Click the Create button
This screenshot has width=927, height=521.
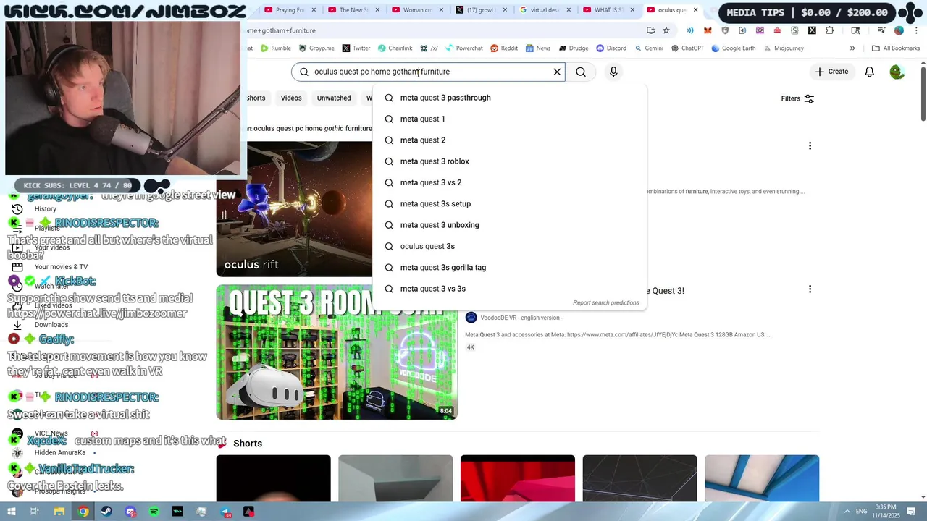click(831, 72)
